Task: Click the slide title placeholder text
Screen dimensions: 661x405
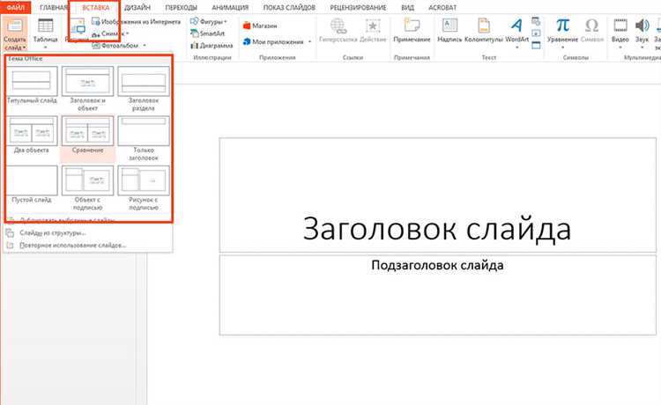Action: pos(437,229)
